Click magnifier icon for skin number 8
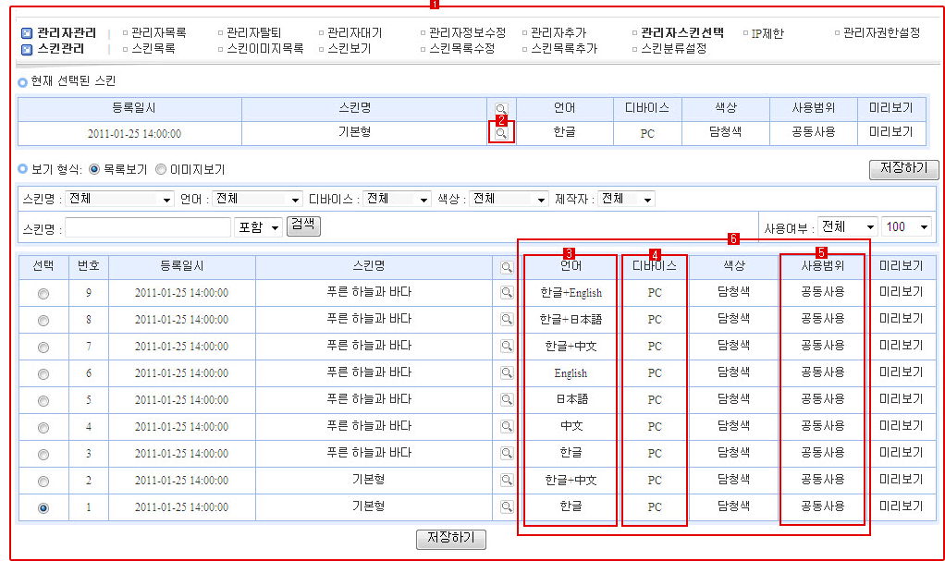 507,319
